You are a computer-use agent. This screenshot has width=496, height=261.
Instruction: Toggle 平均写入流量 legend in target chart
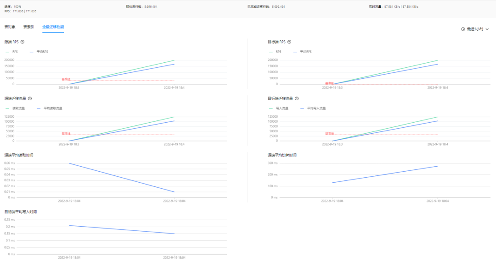point(313,109)
